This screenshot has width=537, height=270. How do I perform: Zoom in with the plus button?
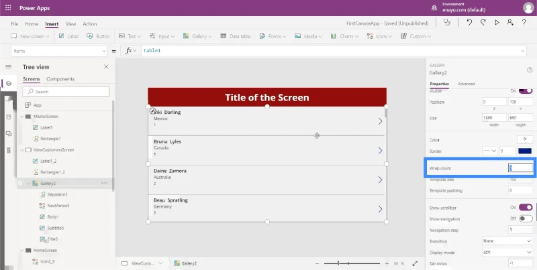(x=387, y=263)
